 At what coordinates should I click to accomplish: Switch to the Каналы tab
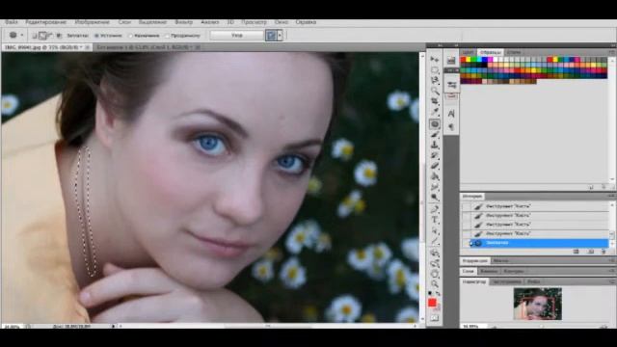pyautogui.click(x=489, y=271)
